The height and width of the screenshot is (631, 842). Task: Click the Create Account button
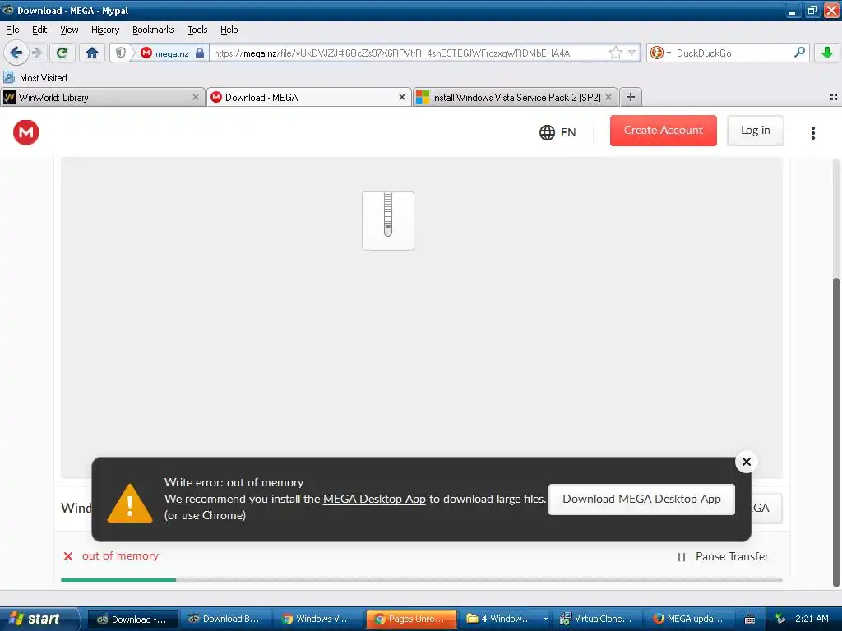tap(664, 131)
